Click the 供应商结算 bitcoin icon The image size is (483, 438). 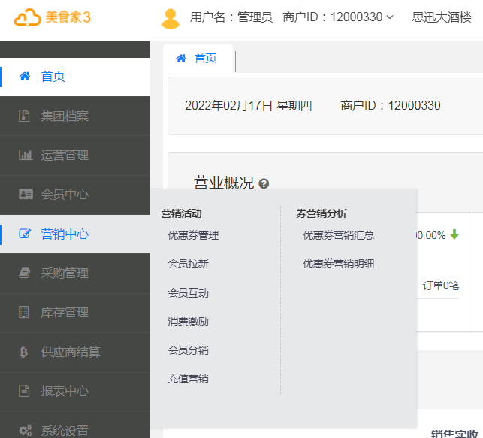(x=25, y=352)
